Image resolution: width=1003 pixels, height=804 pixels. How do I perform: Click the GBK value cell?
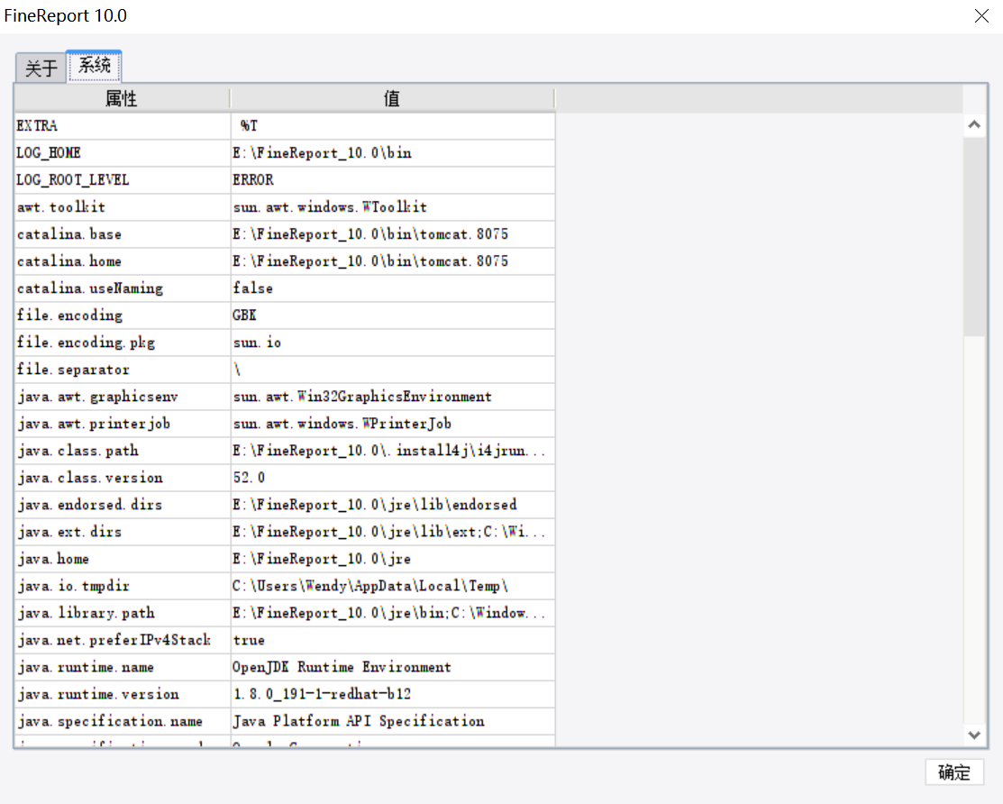(393, 315)
